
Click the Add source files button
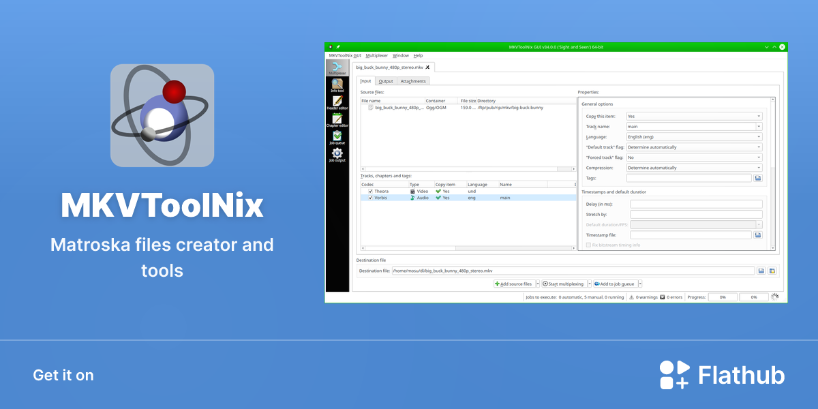click(514, 284)
